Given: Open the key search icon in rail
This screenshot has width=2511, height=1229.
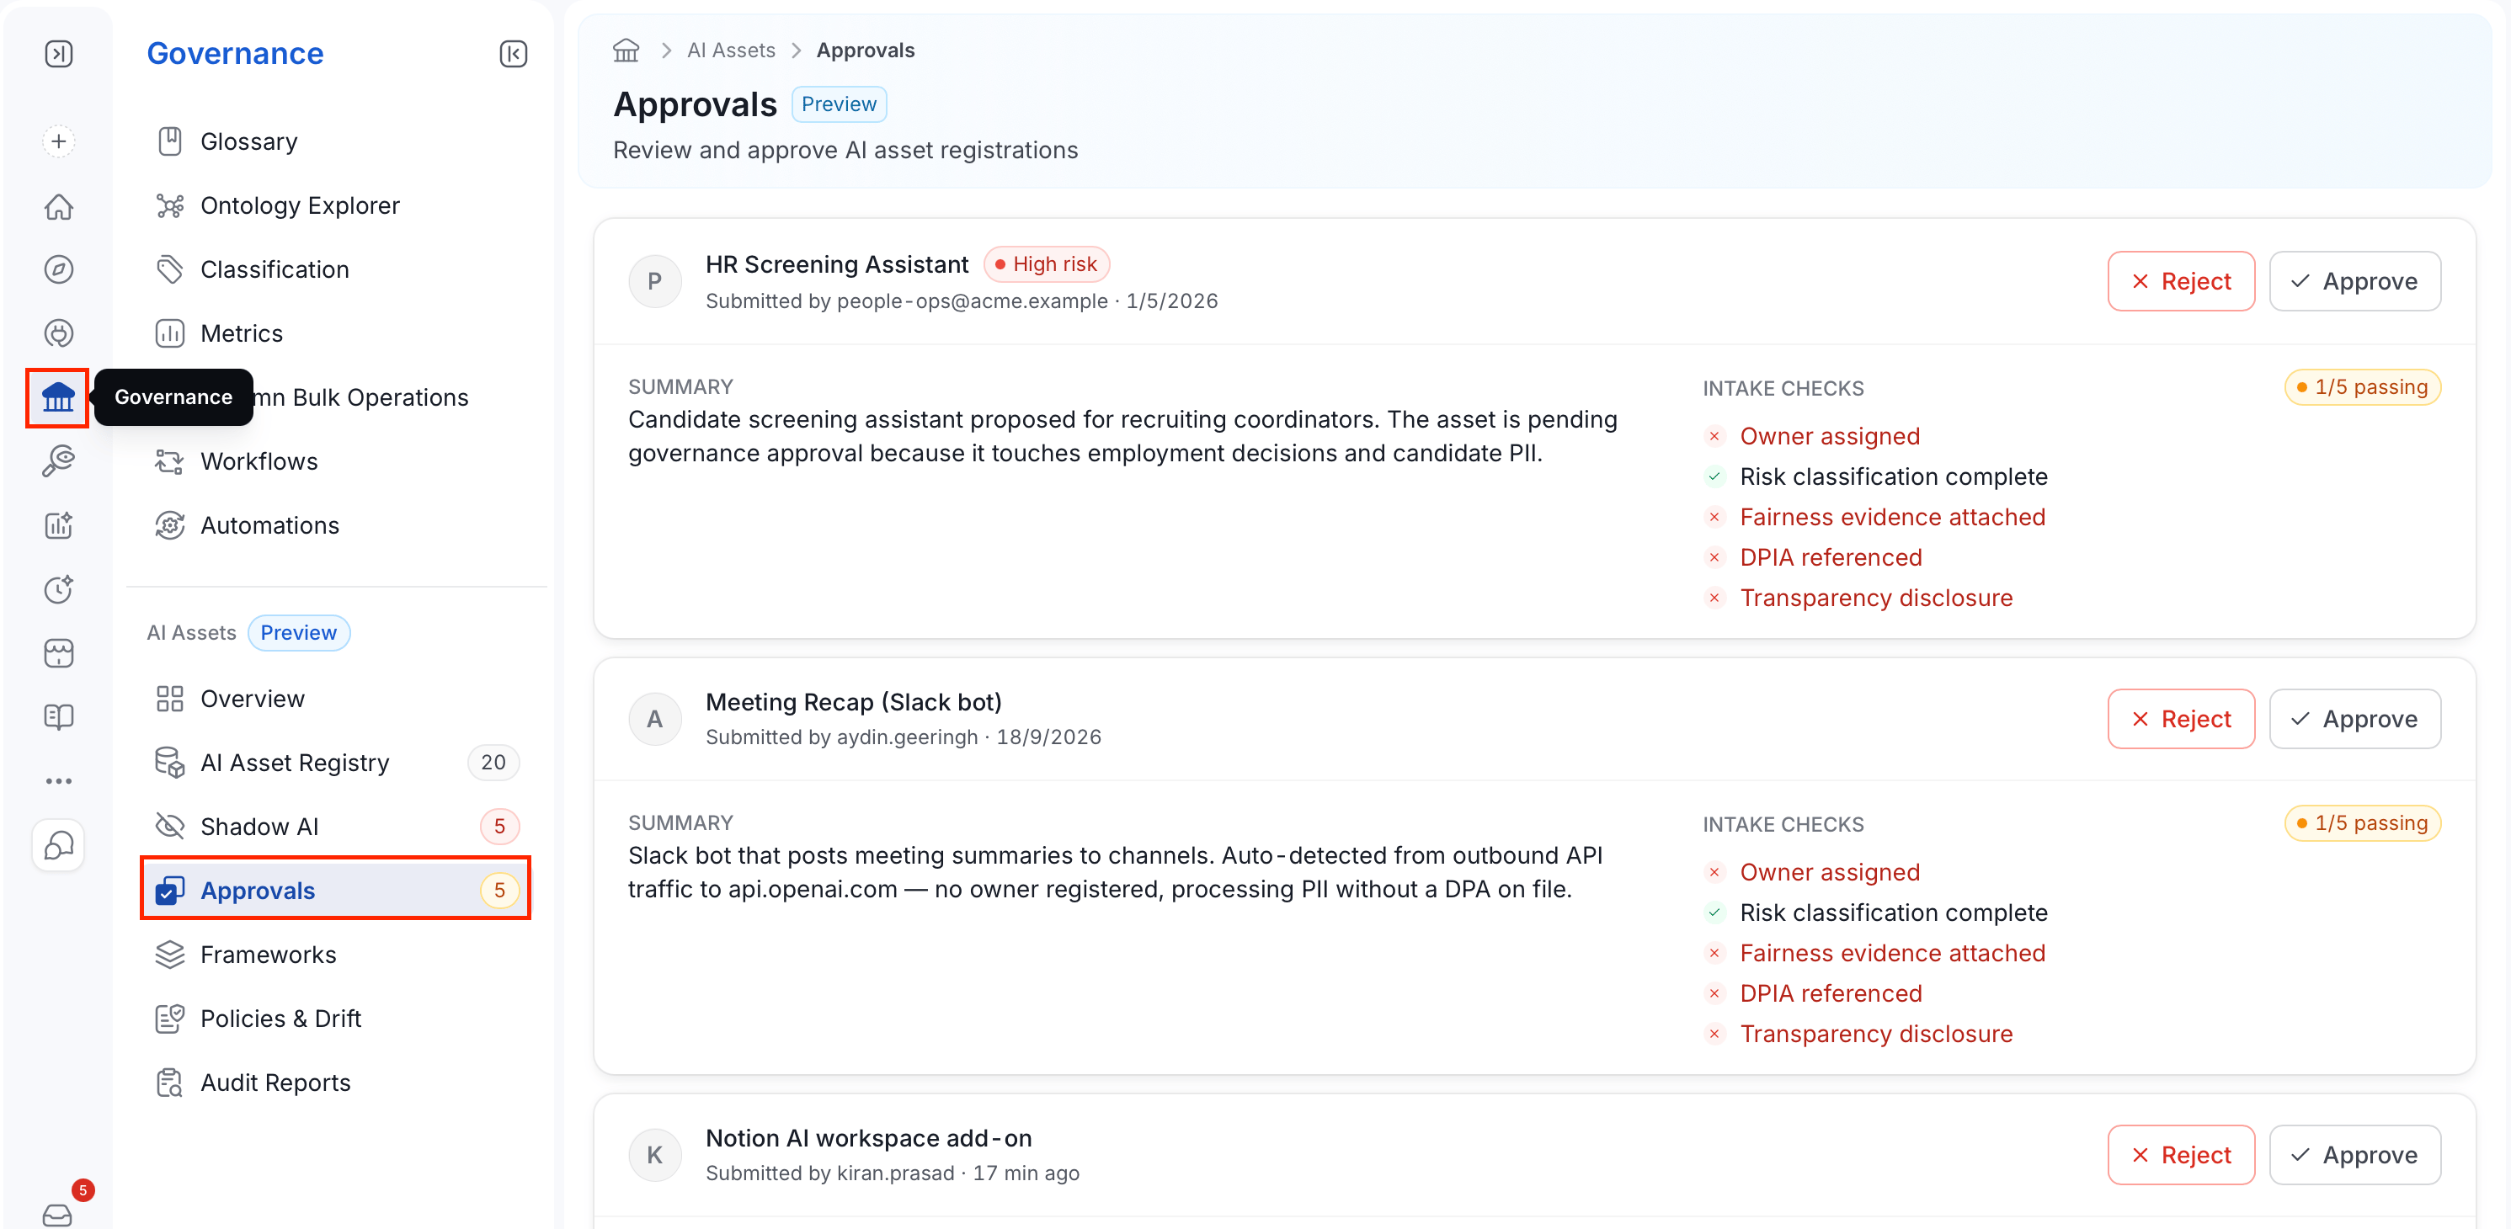Looking at the screenshot, I should tap(58, 461).
